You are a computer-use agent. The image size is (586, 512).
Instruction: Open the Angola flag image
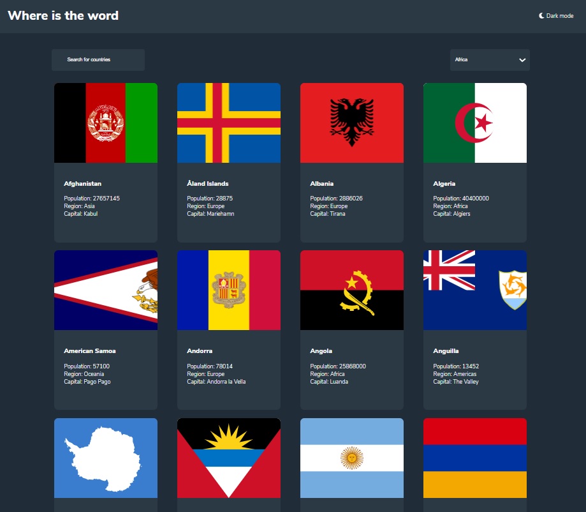tap(352, 290)
